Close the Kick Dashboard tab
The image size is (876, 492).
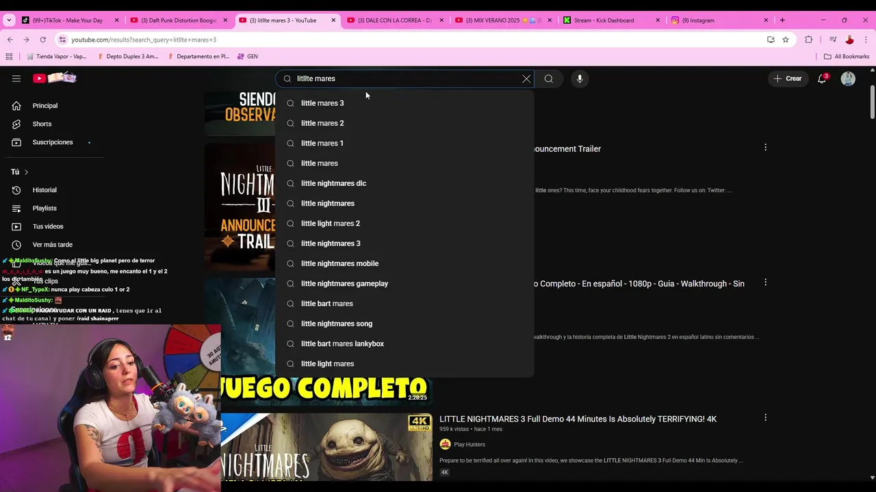(658, 20)
